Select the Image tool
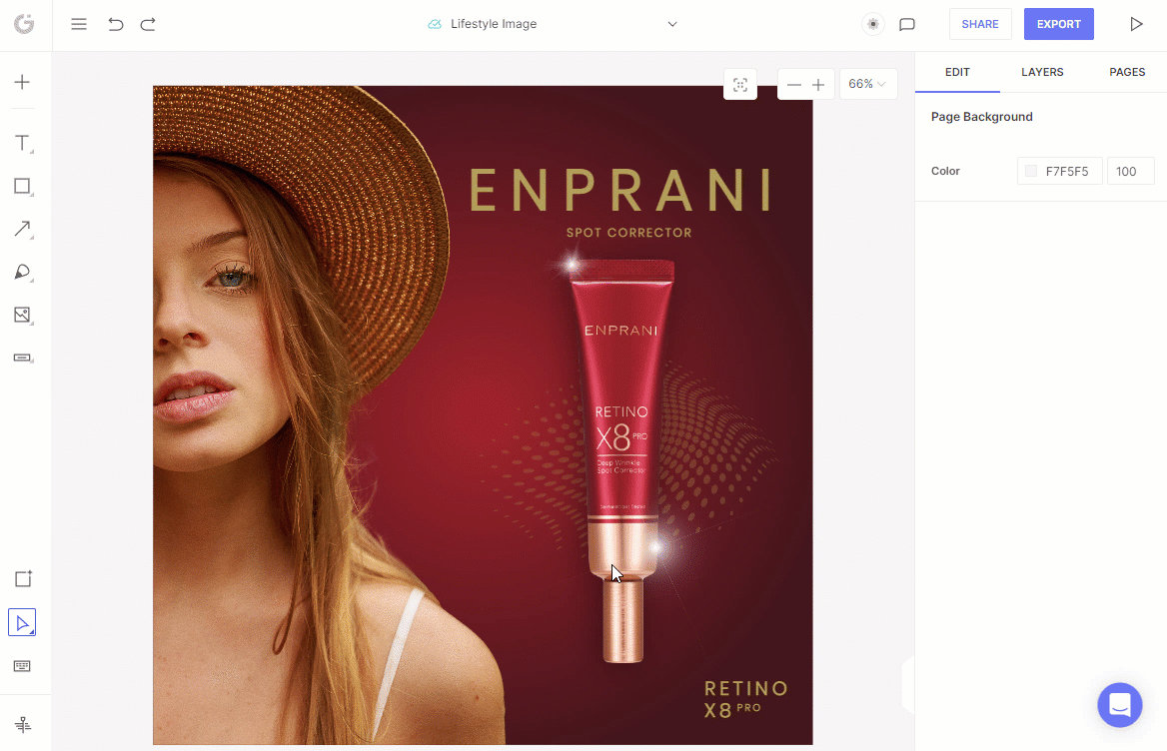The image size is (1167, 751). pyautogui.click(x=23, y=316)
